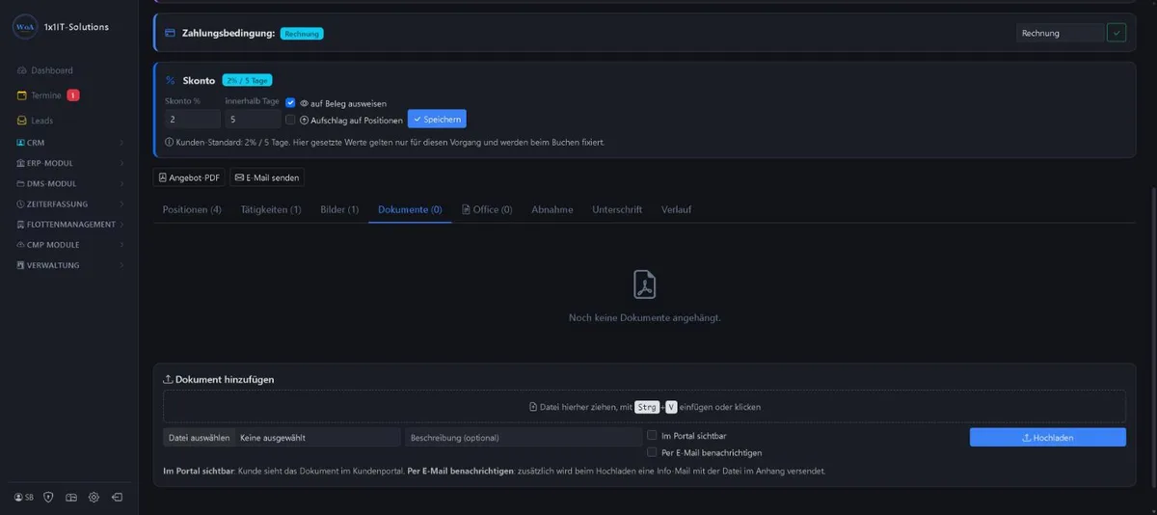The image size is (1157, 515).
Task: Expand the CMP MODULE sidebar section
Action: click(69, 245)
